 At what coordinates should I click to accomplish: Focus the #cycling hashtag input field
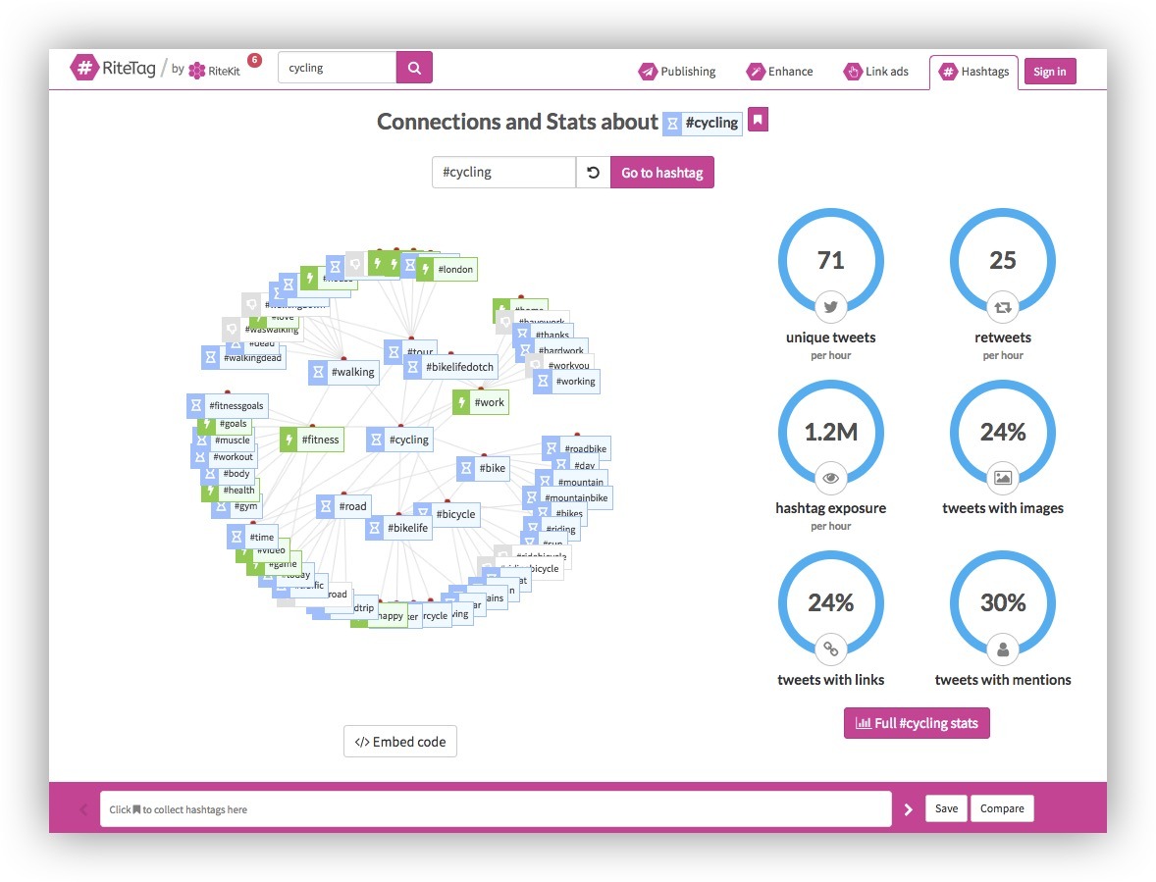point(503,173)
